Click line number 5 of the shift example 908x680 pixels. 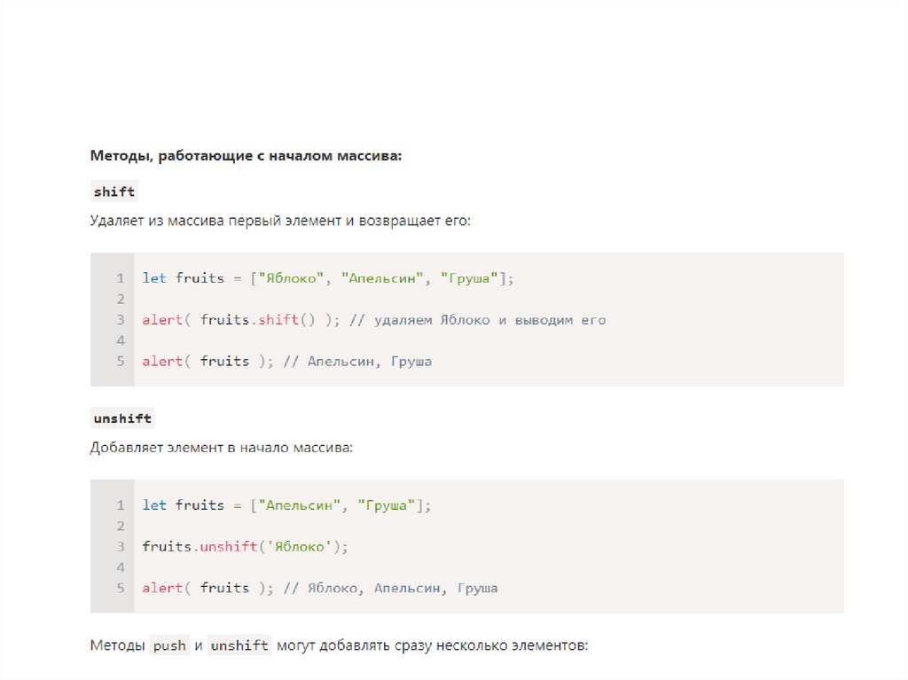point(120,362)
